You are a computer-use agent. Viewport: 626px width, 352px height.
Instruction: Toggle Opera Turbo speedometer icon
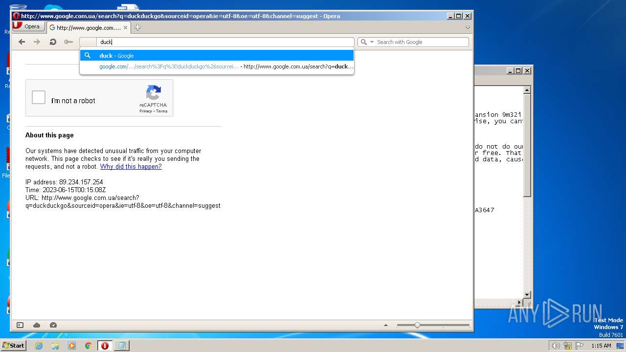coord(53,325)
